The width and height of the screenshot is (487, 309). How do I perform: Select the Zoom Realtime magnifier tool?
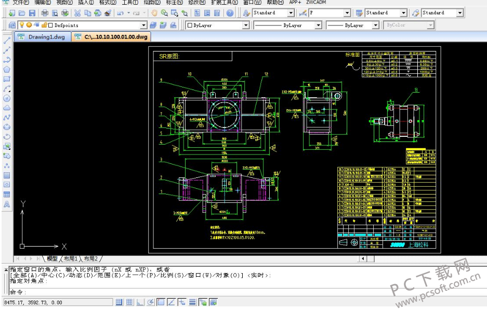[x=164, y=13]
